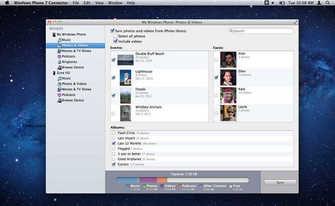The height and width of the screenshot is (206, 335).
Task: Check the Good Airplanes album checkbox
Action: [x=114, y=159]
